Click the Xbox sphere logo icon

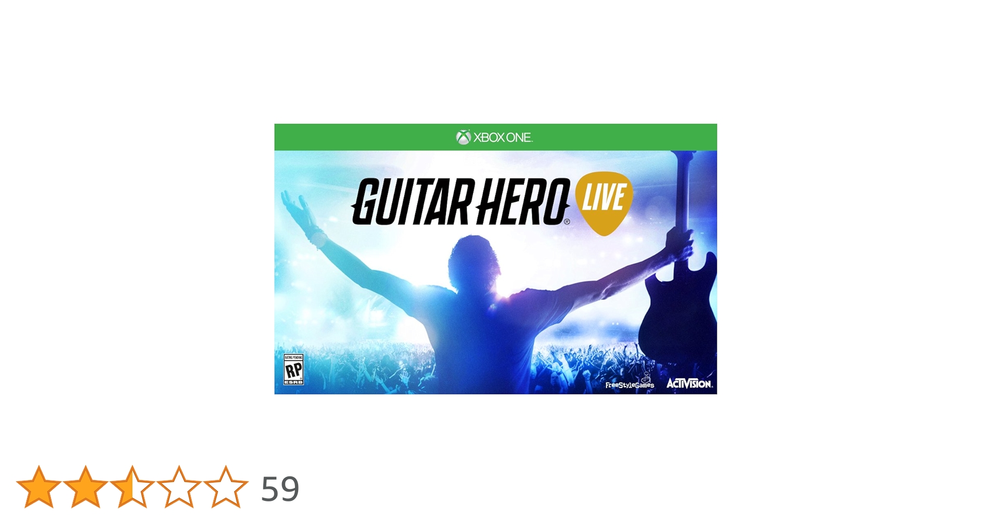pos(463,137)
